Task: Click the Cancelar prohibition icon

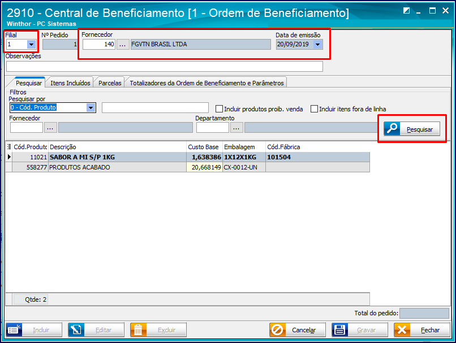Action: [x=277, y=330]
